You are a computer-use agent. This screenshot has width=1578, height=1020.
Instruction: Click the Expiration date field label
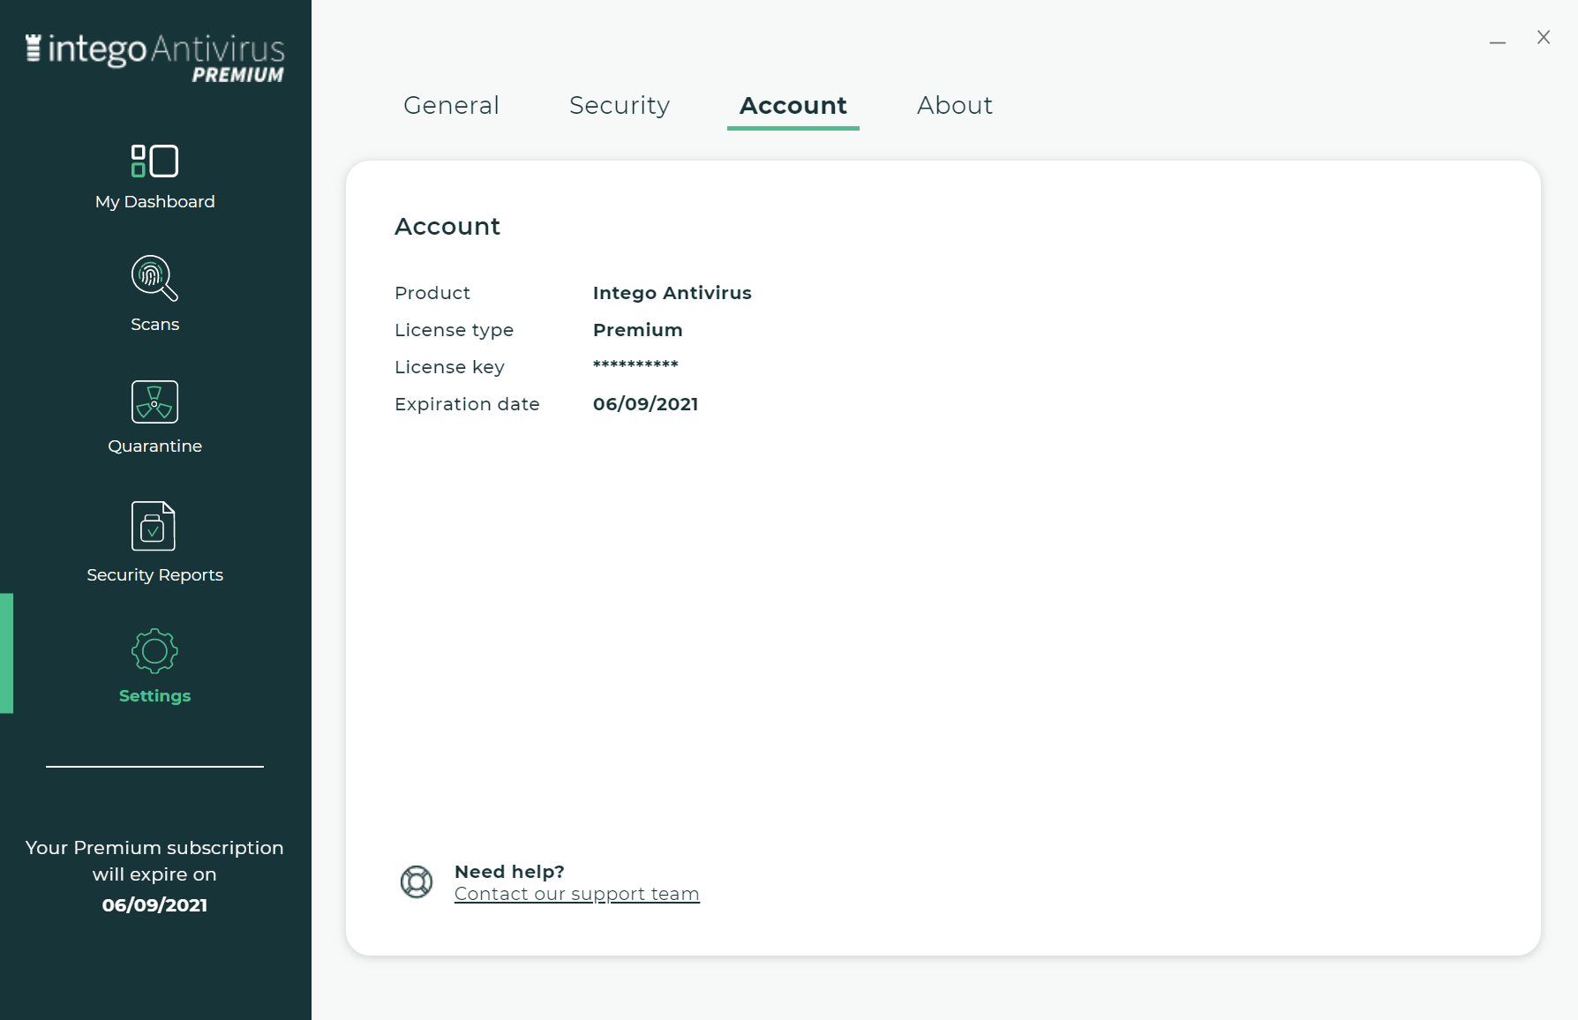(468, 404)
